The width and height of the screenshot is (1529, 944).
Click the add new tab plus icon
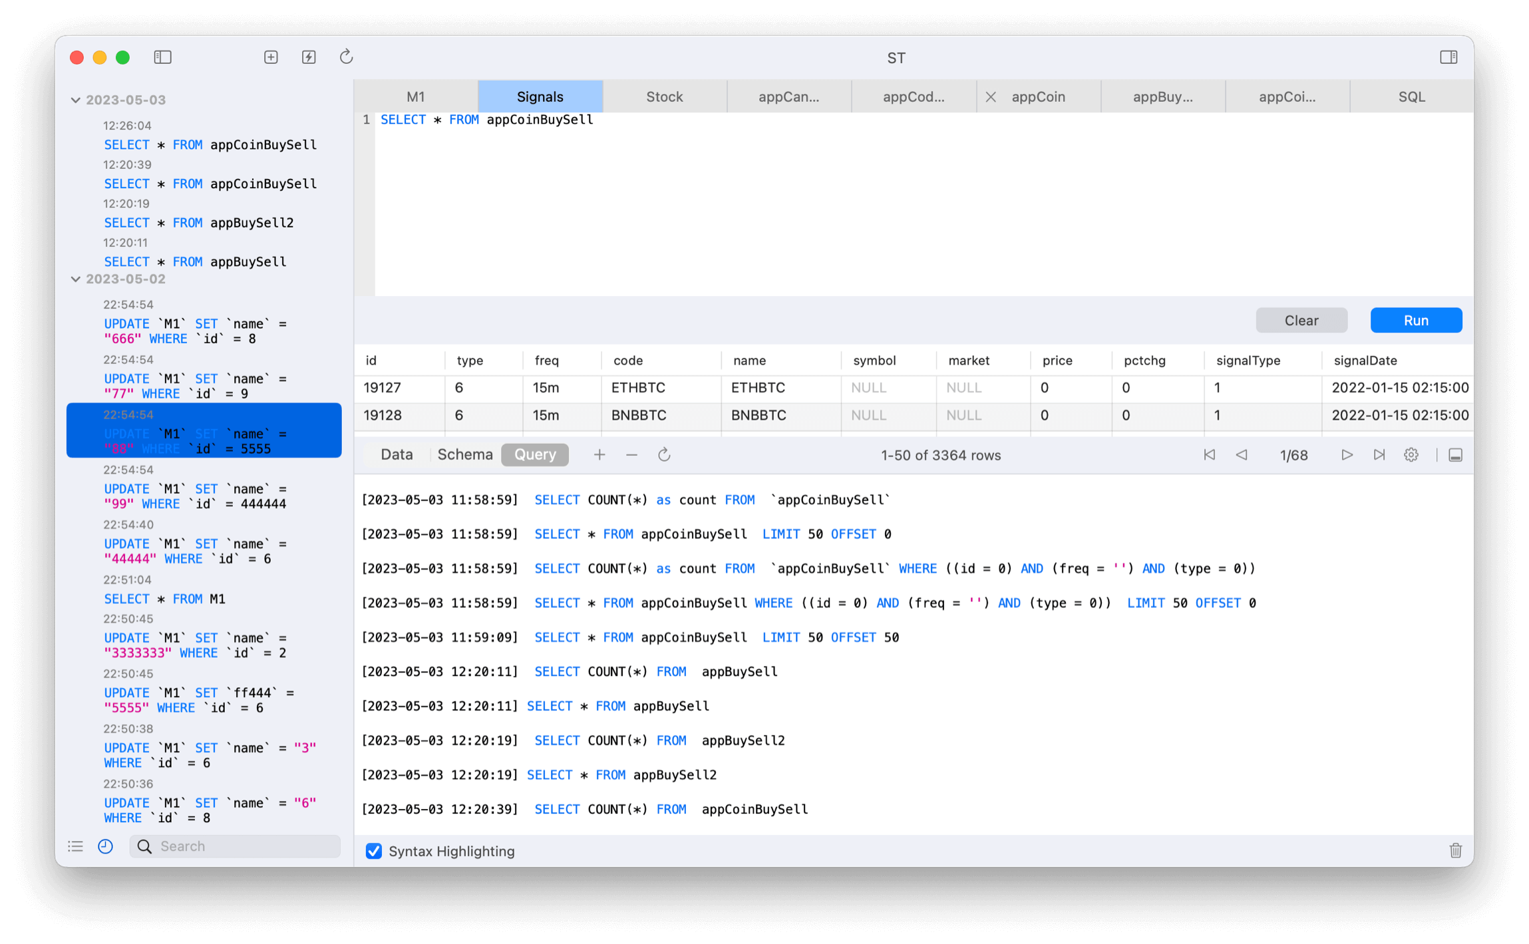271,57
